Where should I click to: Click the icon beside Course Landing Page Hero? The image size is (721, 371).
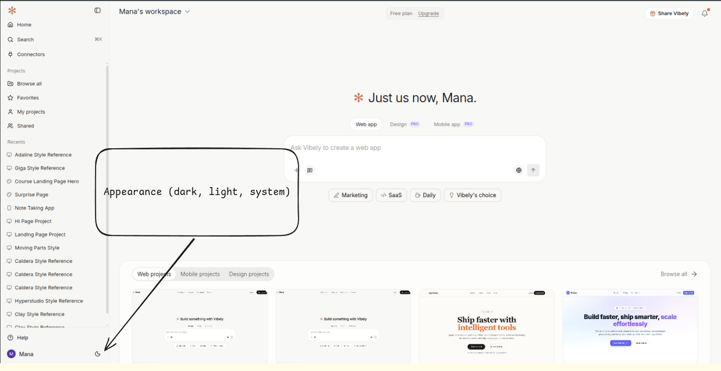[x=9, y=182]
